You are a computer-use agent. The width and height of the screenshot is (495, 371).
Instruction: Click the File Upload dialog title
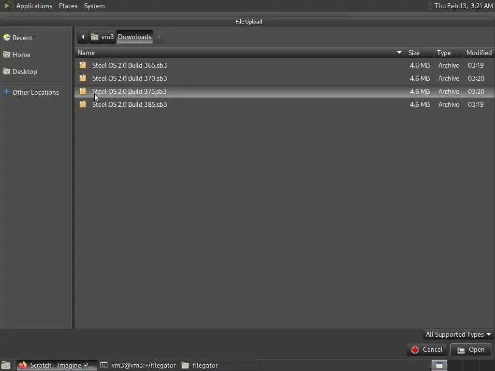(x=249, y=21)
